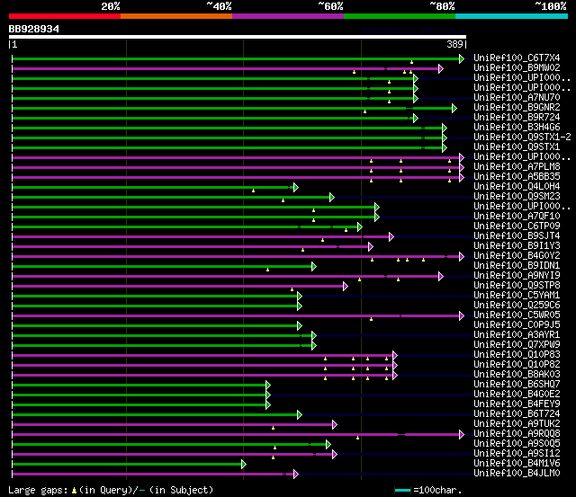Screen dimensions: 576x497
Task: Click the UniRef100_C6T7X4 hit label
Action: pyautogui.click(x=517, y=58)
